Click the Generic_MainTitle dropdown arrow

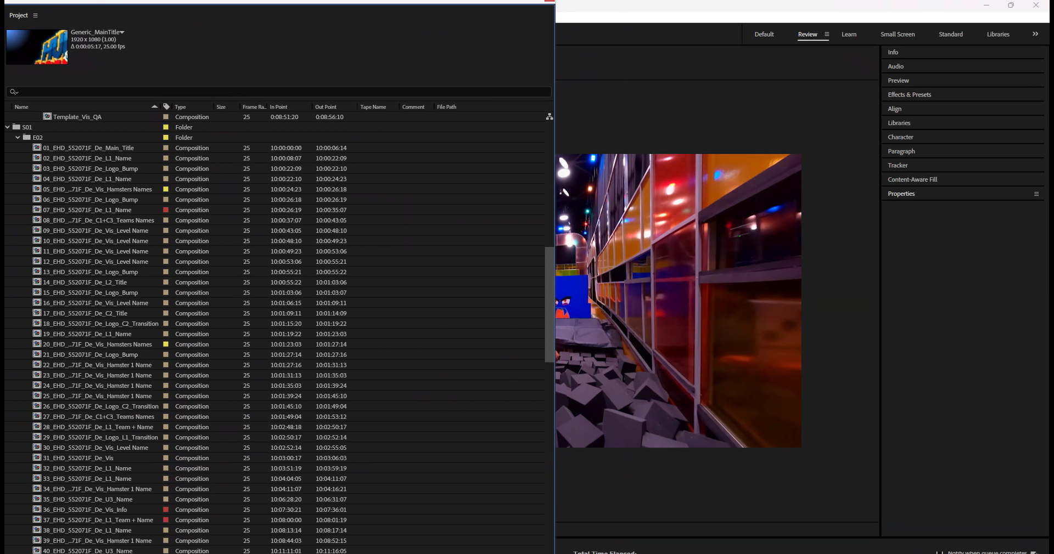click(122, 32)
